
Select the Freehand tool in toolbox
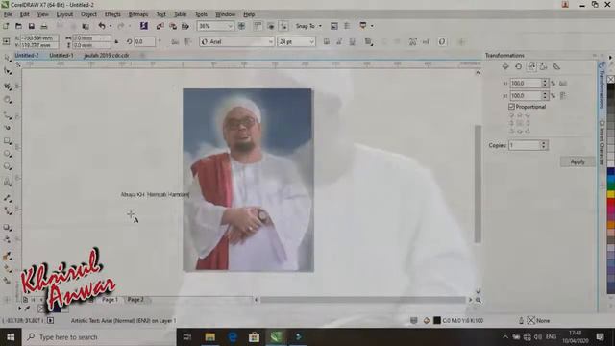pyautogui.click(x=8, y=115)
